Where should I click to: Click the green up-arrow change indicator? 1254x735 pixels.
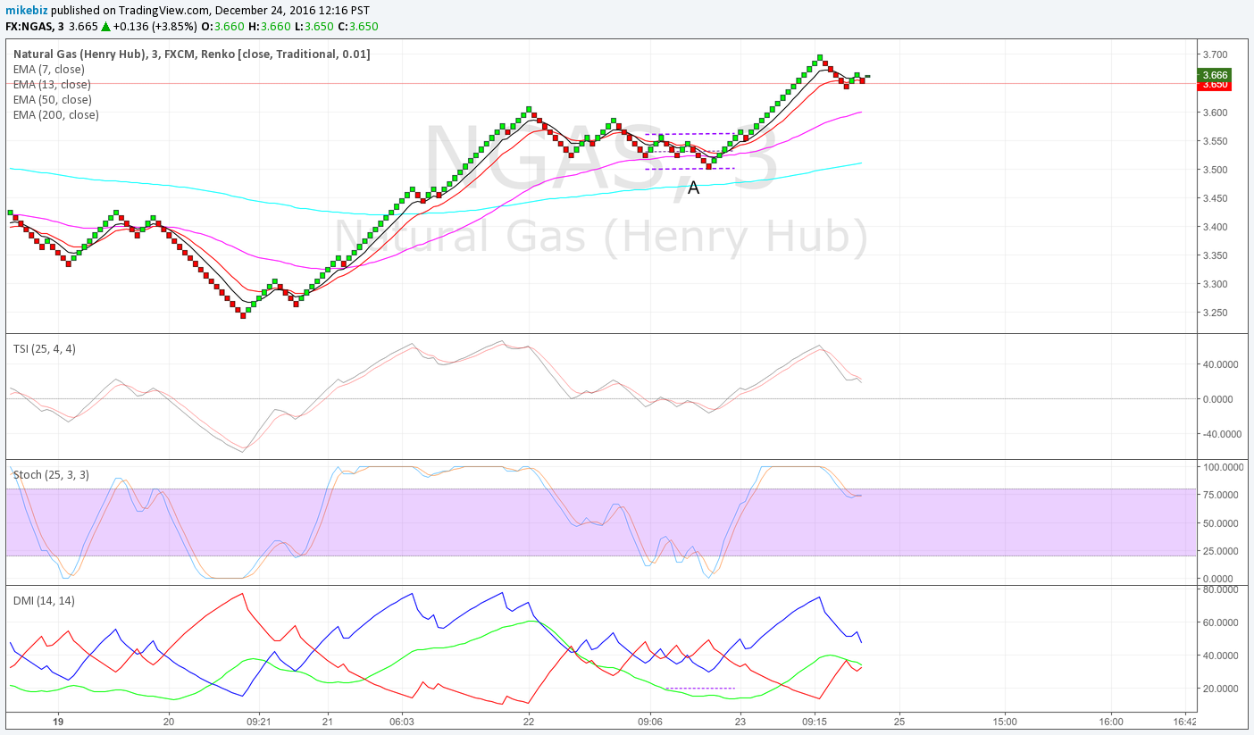coord(104,26)
